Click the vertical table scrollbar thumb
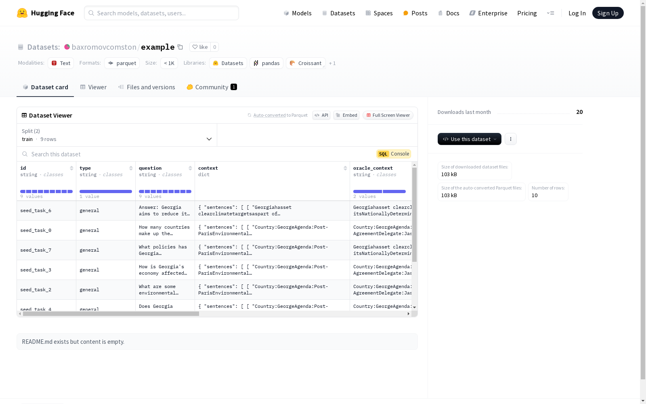646x404 pixels. (x=414, y=215)
